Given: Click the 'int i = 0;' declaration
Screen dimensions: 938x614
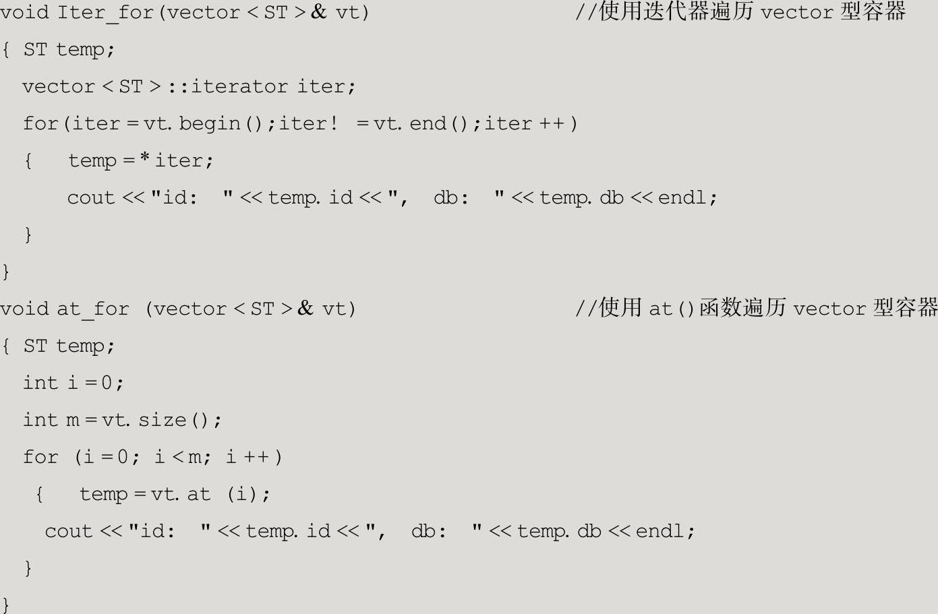Looking at the screenshot, I should click(73, 383).
